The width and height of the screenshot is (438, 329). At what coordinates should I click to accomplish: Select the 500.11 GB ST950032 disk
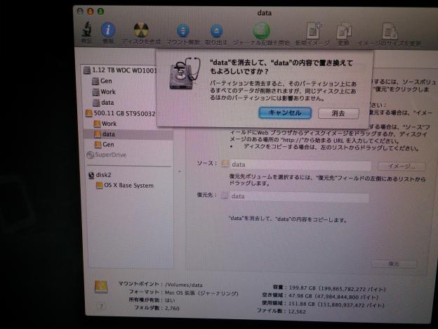coord(120,113)
